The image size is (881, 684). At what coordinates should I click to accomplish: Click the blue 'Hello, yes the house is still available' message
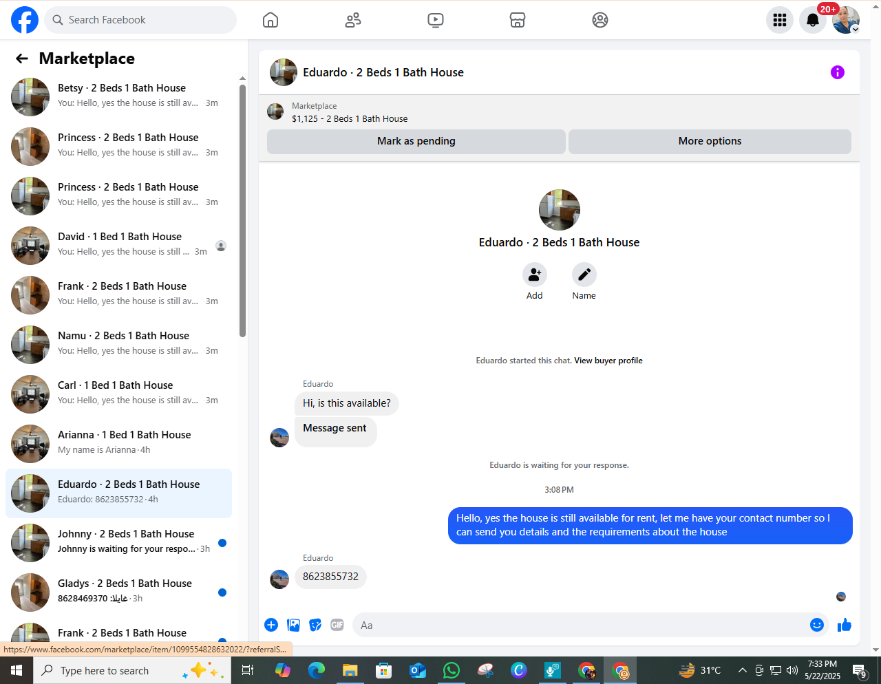[x=650, y=526]
